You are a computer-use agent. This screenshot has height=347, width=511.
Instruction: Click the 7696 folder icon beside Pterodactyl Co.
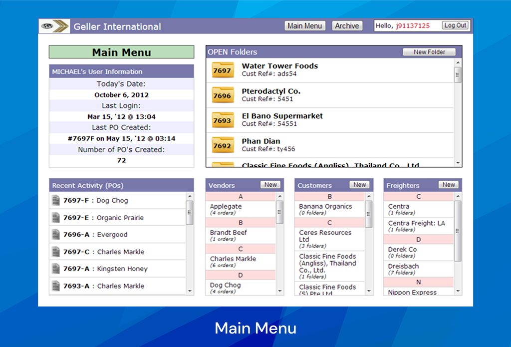[222, 95]
